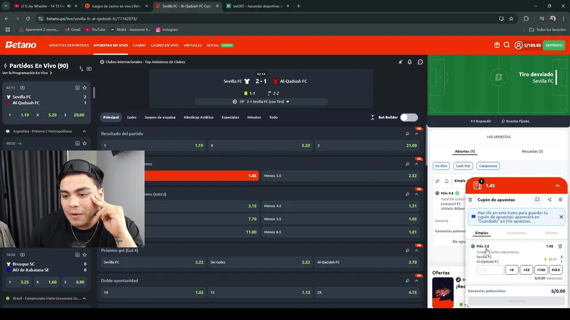This screenshot has width=570, height=320.
Task: Bet on Menos 3.5 at 2.52
Action: pyautogui.click(x=340, y=176)
